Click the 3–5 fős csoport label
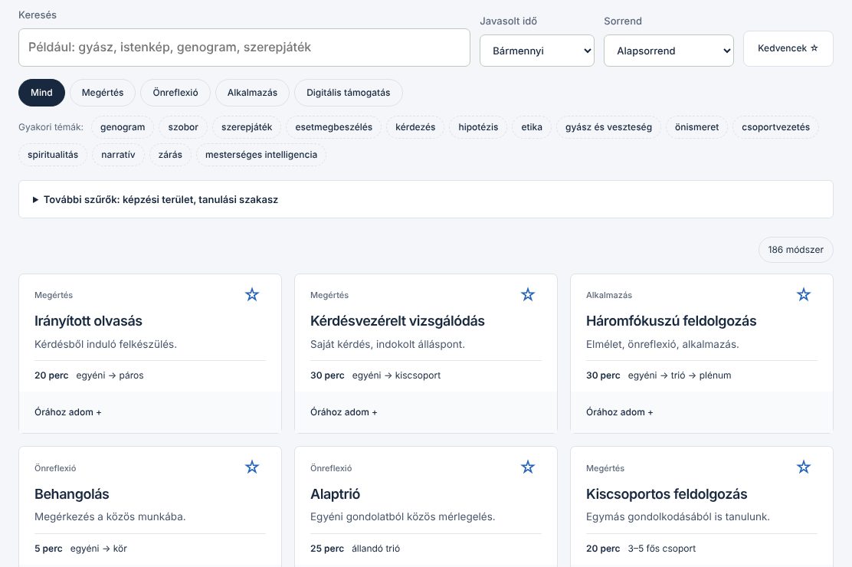 coord(662,549)
